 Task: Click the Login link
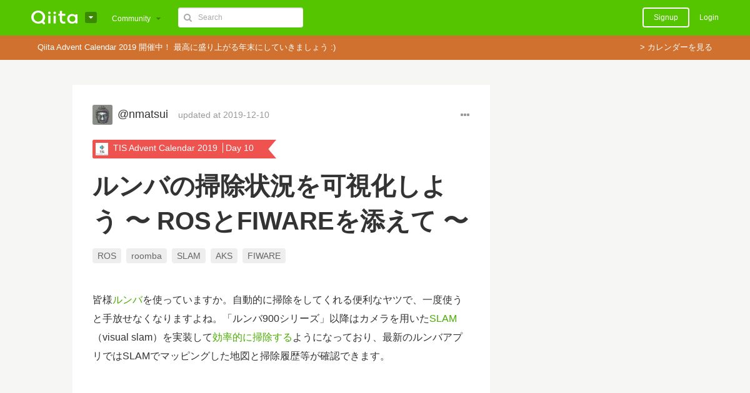pos(709,17)
